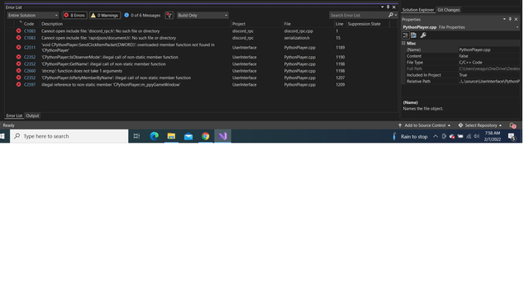Viewport: 529px width, 297px height.
Task: Open the Mail app from the taskbar
Action: [188, 136]
